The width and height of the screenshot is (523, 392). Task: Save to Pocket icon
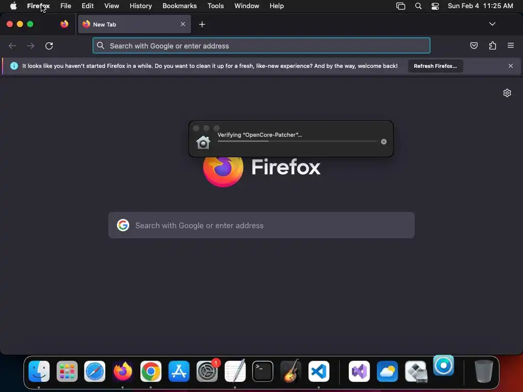[x=473, y=45]
